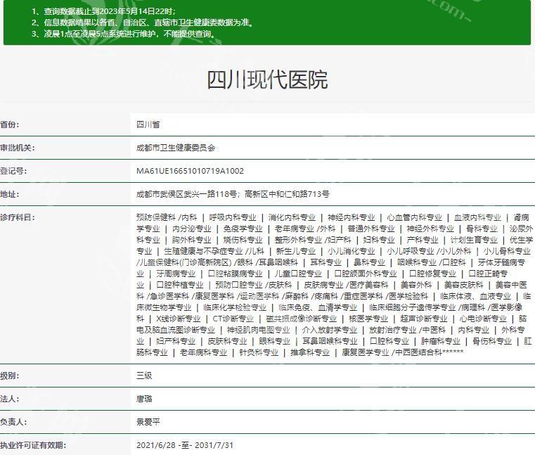Click the 诊疗科目 label
The width and height of the screenshot is (535, 455).
pyautogui.click(x=18, y=217)
